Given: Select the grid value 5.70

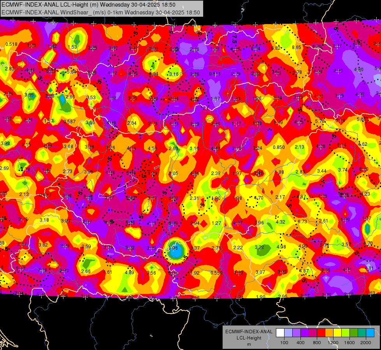Looking at the screenshot, I should 320,121.
